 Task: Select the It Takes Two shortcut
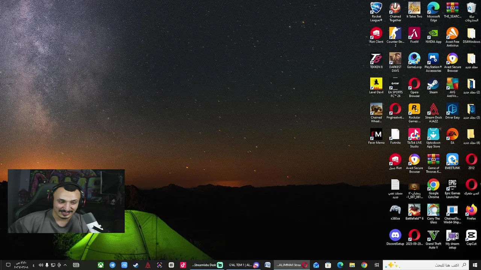414,10
